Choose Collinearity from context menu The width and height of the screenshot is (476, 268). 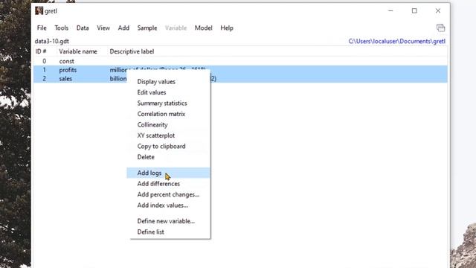169,125
